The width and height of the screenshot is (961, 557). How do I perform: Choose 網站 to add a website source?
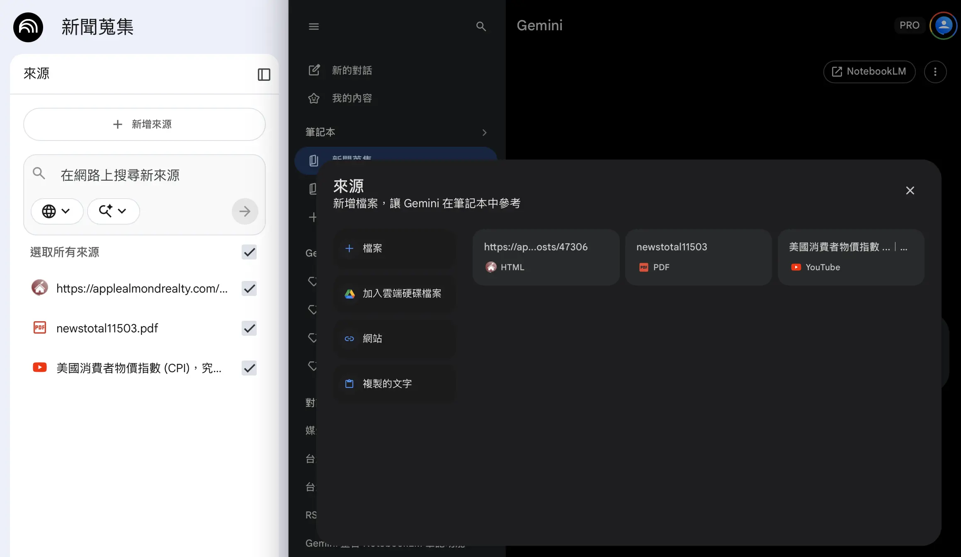coord(395,339)
